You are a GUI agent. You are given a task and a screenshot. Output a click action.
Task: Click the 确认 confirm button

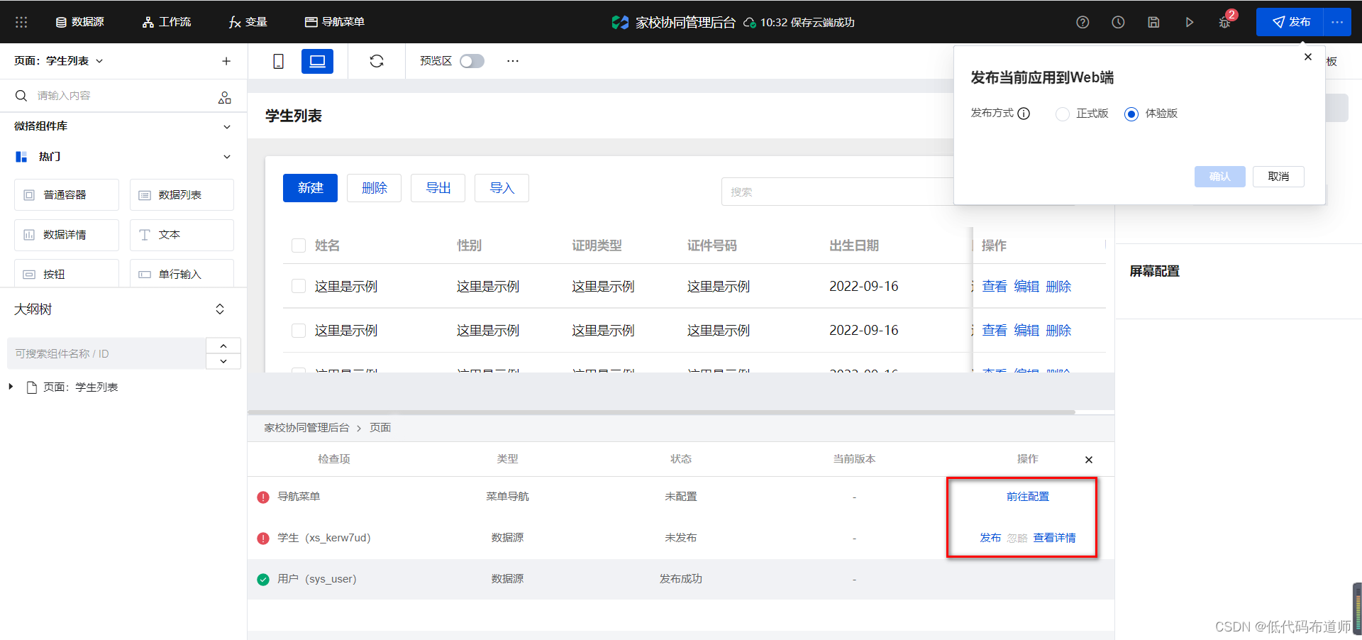pyautogui.click(x=1219, y=177)
